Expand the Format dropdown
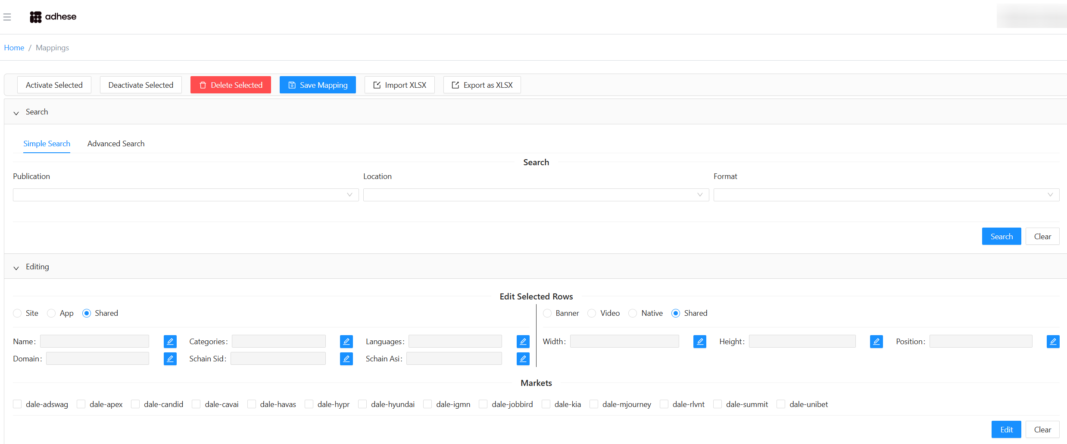 click(886, 195)
